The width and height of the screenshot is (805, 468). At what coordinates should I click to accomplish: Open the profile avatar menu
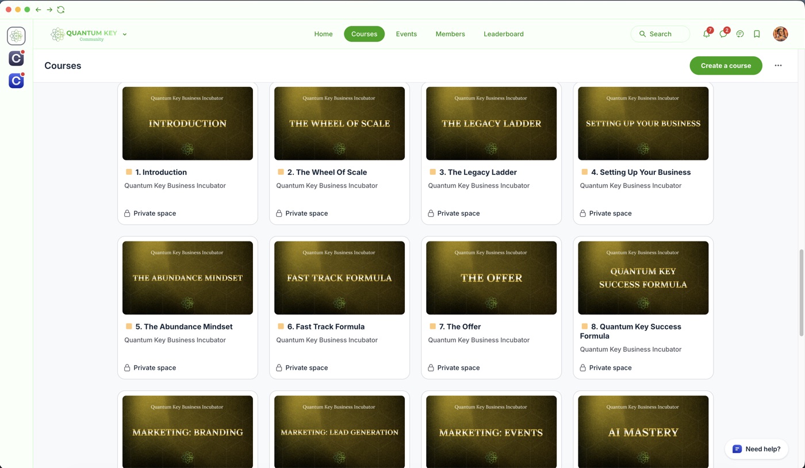click(780, 34)
